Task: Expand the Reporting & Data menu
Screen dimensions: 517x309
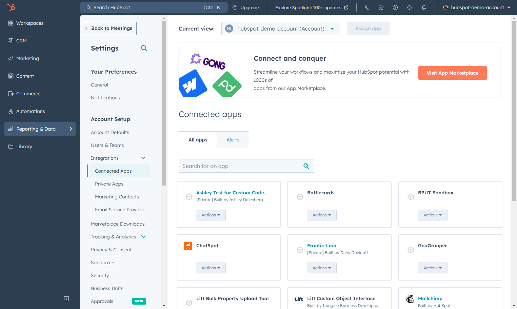Action: (x=40, y=129)
